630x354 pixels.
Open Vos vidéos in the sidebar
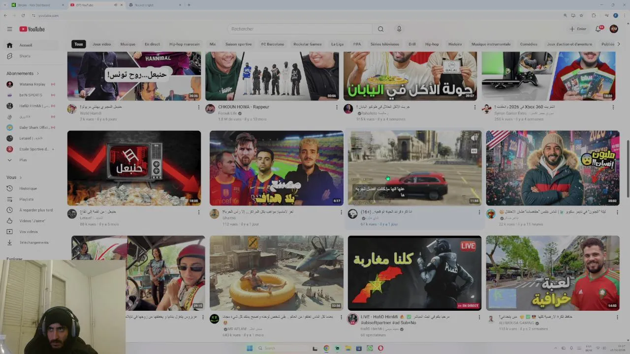[x=29, y=232]
